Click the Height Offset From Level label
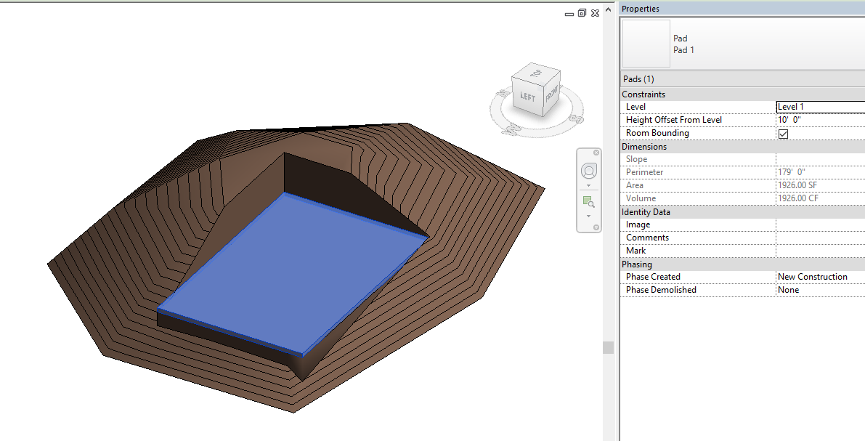Viewport: 865px width, 441px height. 673,120
